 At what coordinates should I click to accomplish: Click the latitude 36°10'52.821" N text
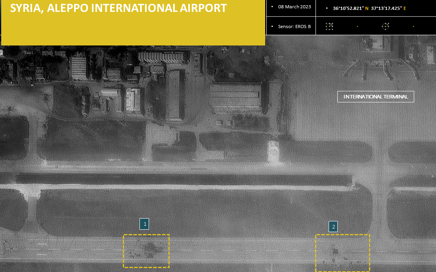point(351,8)
